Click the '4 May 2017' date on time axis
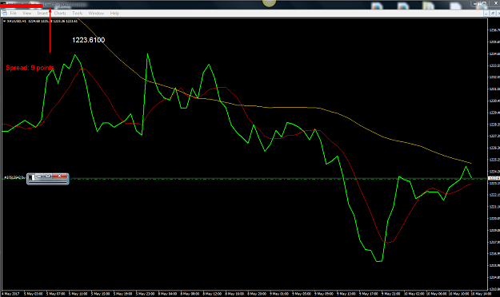 click(x=10, y=294)
